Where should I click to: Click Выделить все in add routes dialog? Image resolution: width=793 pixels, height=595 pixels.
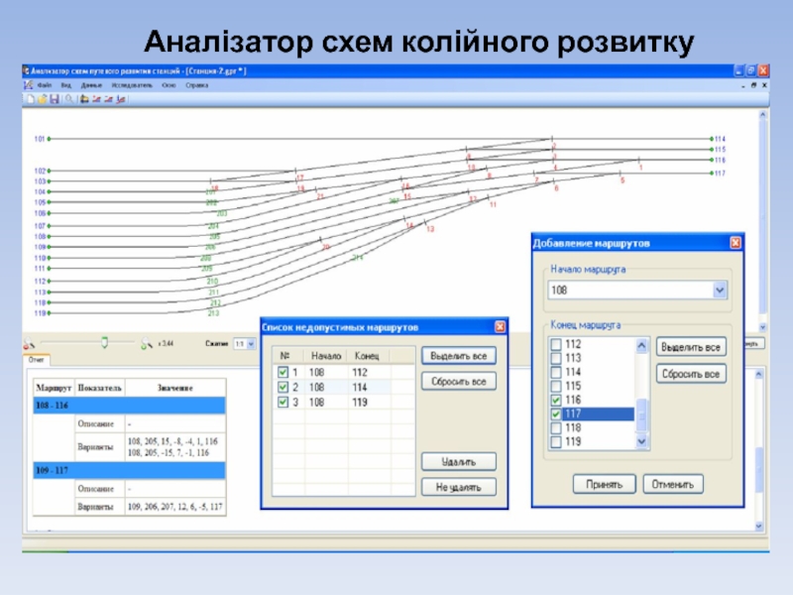pos(691,348)
